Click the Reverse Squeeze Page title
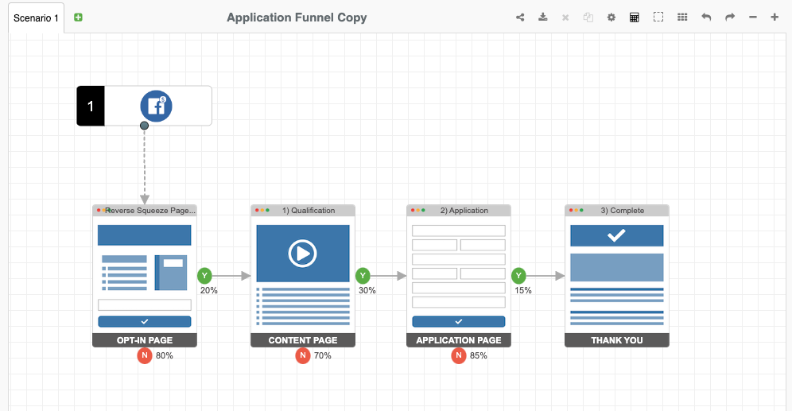 (150, 211)
